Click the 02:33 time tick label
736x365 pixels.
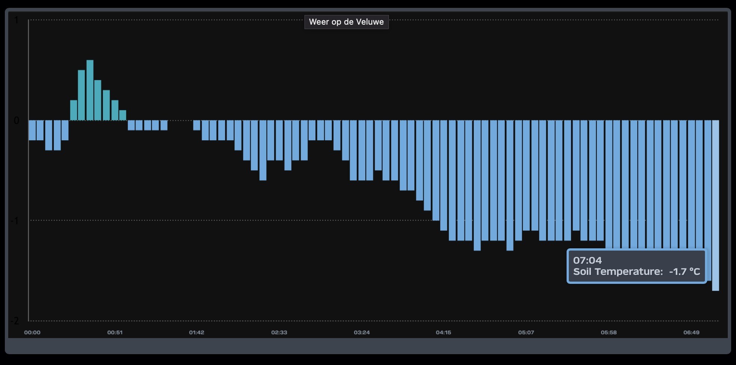[279, 332]
